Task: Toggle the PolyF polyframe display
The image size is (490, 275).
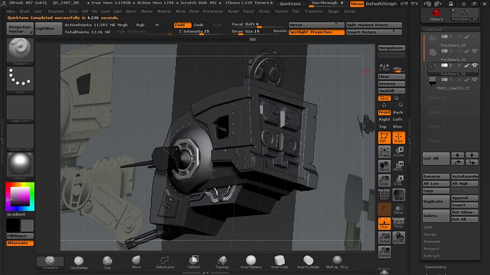Action: click(384, 195)
